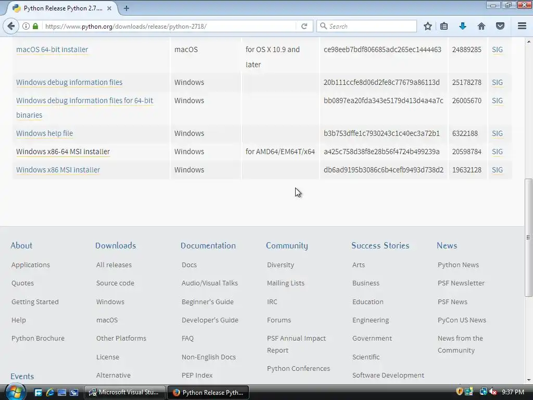Bookmark this page with the star icon
The width and height of the screenshot is (533, 400).
coord(428,26)
